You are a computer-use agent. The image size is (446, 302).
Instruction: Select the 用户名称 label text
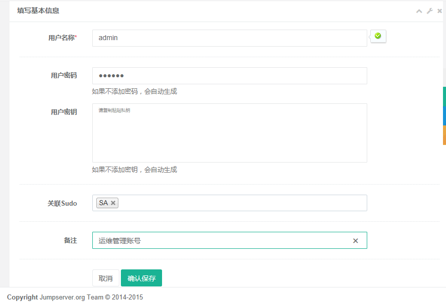click(x=63, y=38)
